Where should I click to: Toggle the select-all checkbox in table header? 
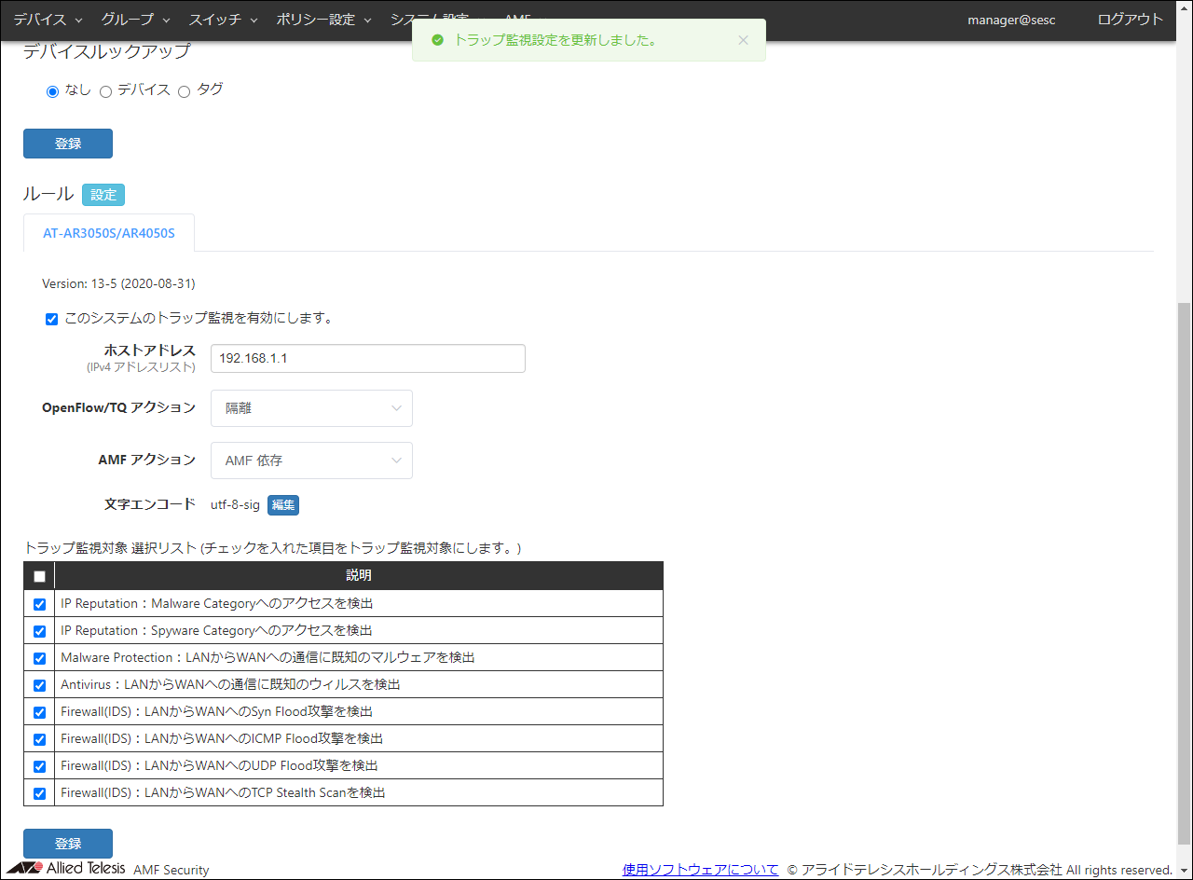tap(39, 576)
